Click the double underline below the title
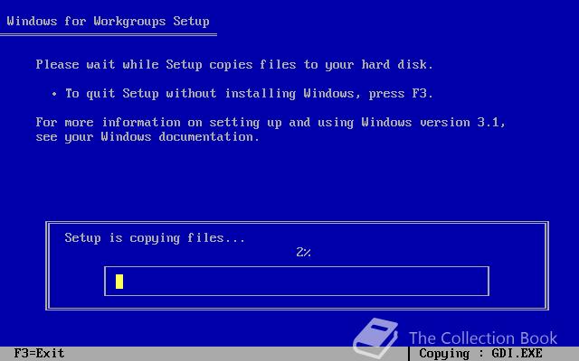 coord(109,35)
